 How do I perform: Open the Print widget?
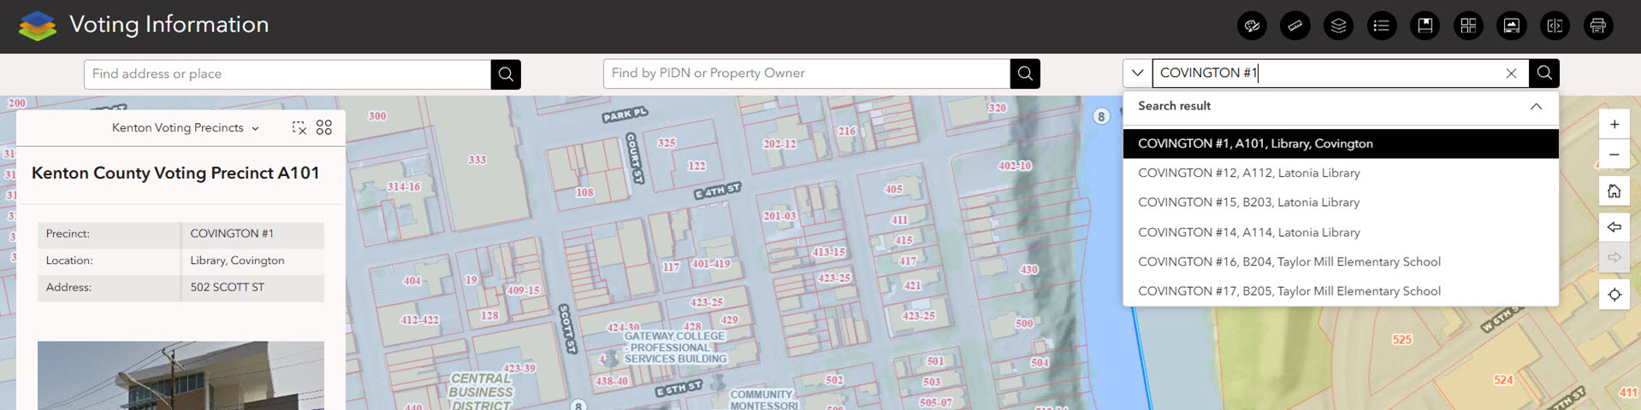pos(1597,26)
